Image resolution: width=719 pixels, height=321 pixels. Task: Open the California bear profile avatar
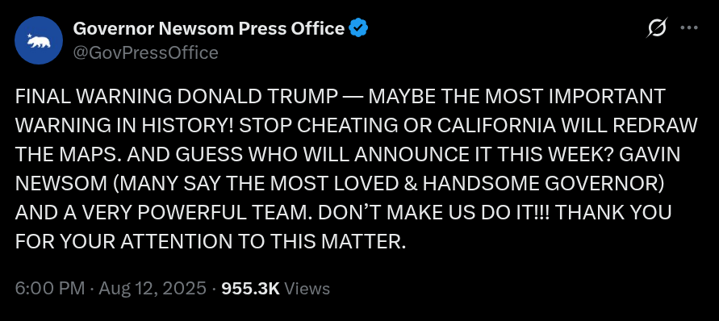click(39, 40)
